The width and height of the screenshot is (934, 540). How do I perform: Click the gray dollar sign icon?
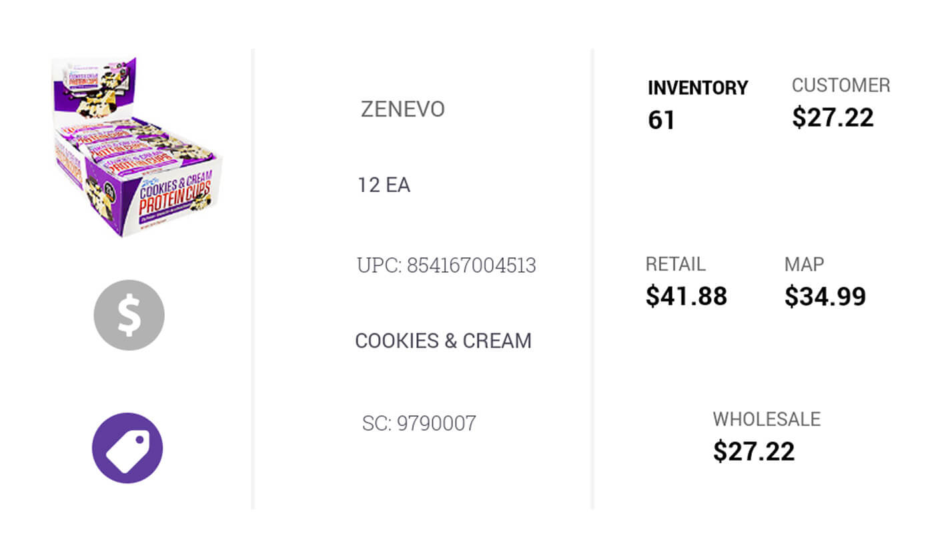coord(129,315)
